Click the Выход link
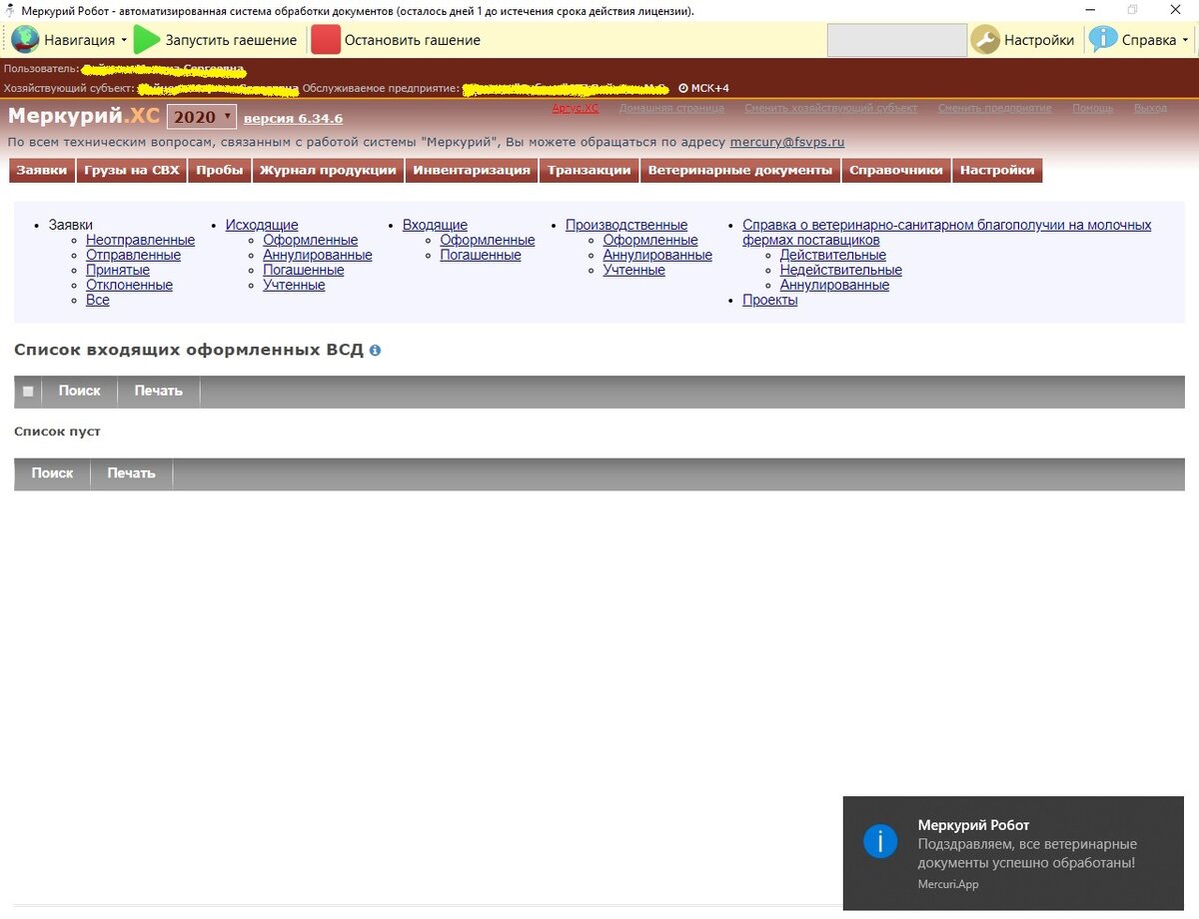 (1151, 108)
